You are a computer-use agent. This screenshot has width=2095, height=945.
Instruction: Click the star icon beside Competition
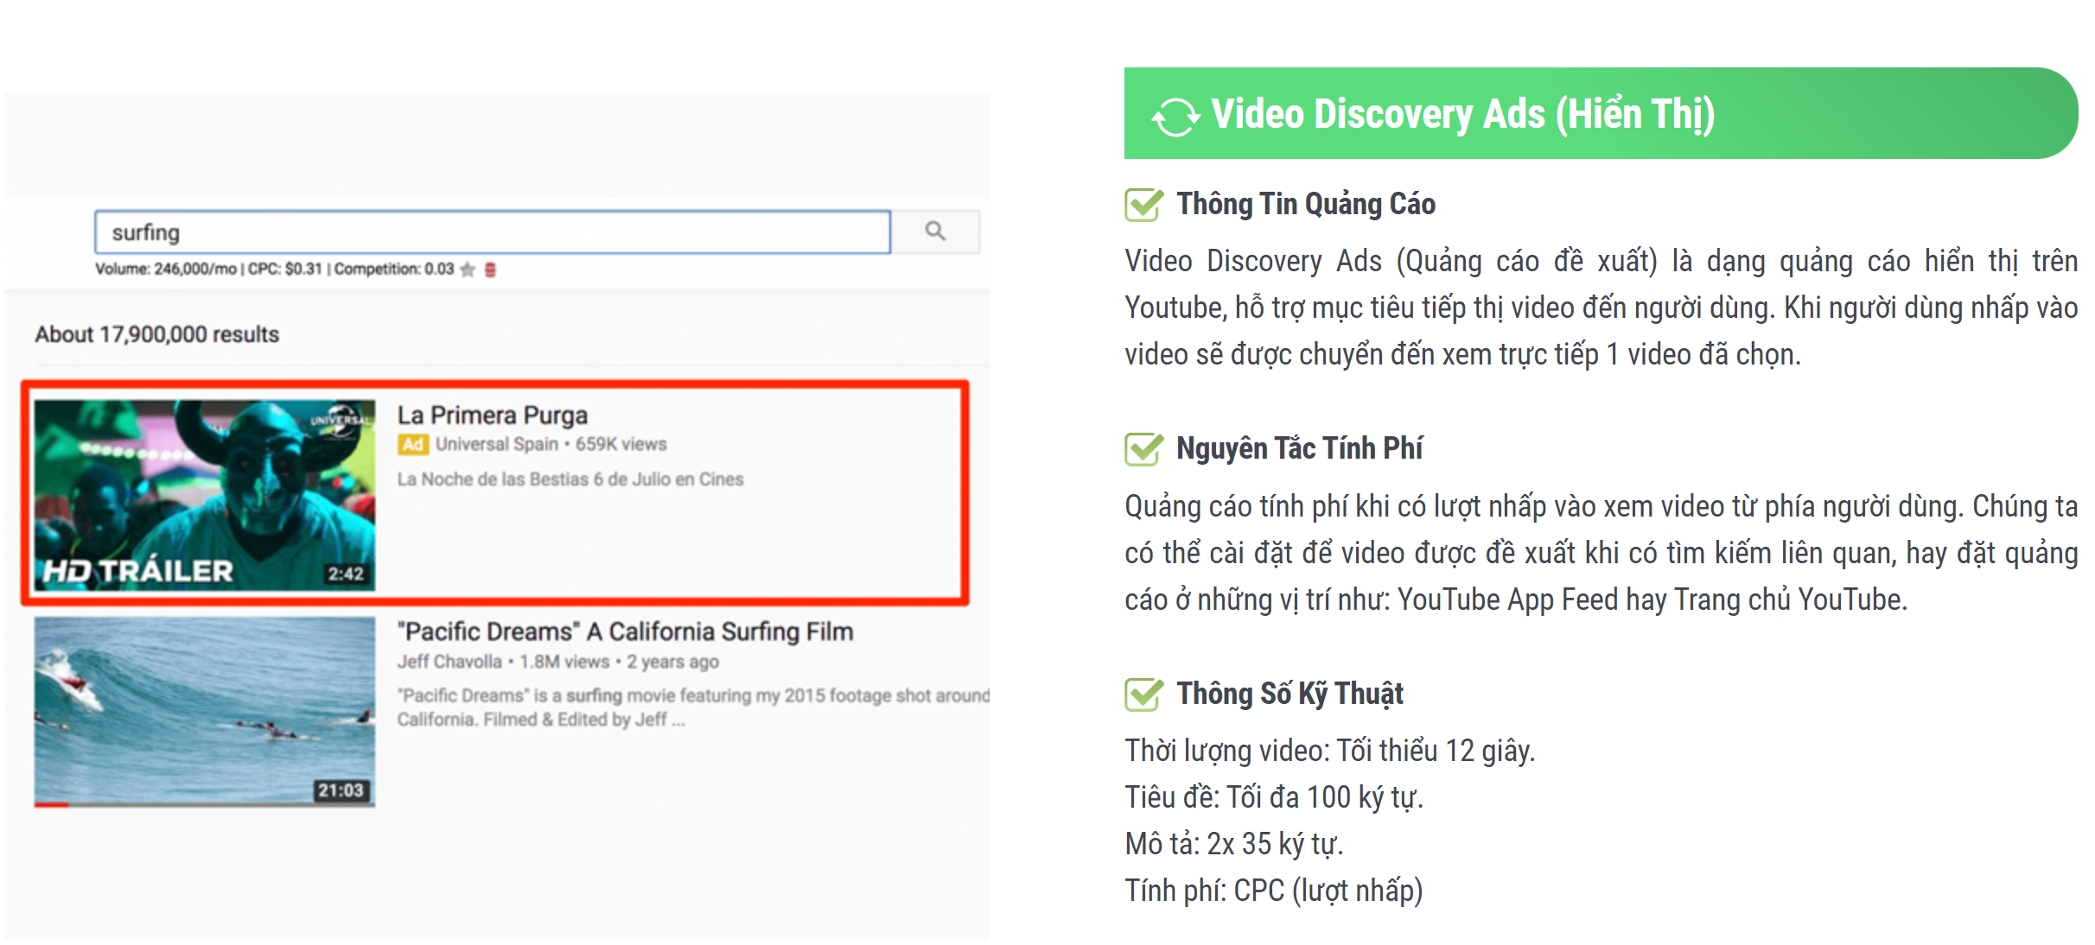coord(468,270)
